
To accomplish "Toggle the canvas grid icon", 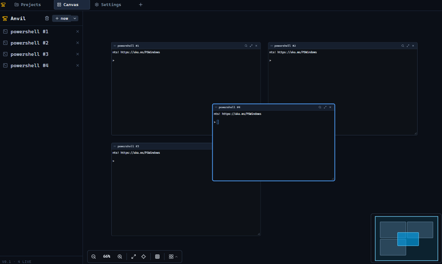I will tap(157, 257).
